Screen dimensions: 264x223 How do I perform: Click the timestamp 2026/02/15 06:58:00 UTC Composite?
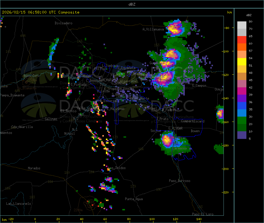pos(40,12)
